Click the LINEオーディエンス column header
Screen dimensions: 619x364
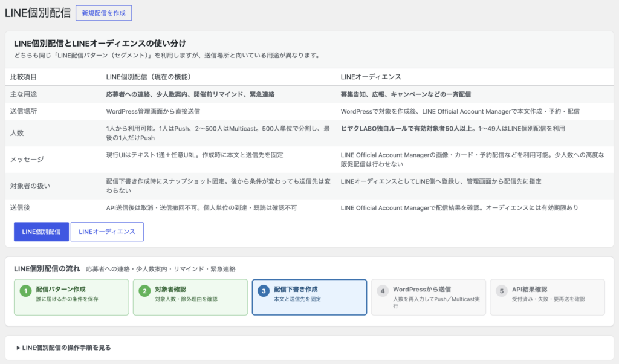pyautogui.click(x=371, y=77)
